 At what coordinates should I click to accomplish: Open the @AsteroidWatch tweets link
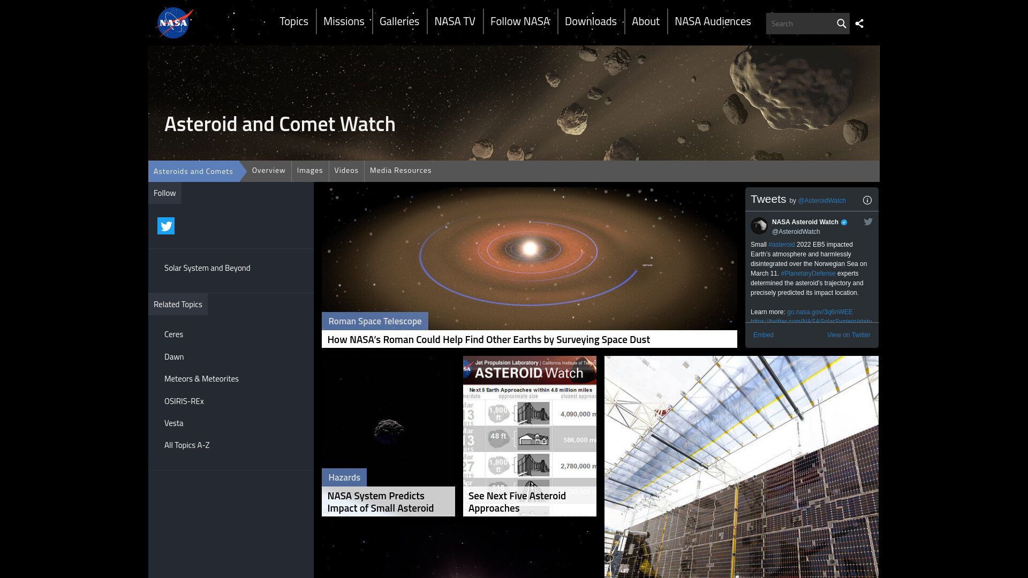pyautogui.click(x=822, y=201)
